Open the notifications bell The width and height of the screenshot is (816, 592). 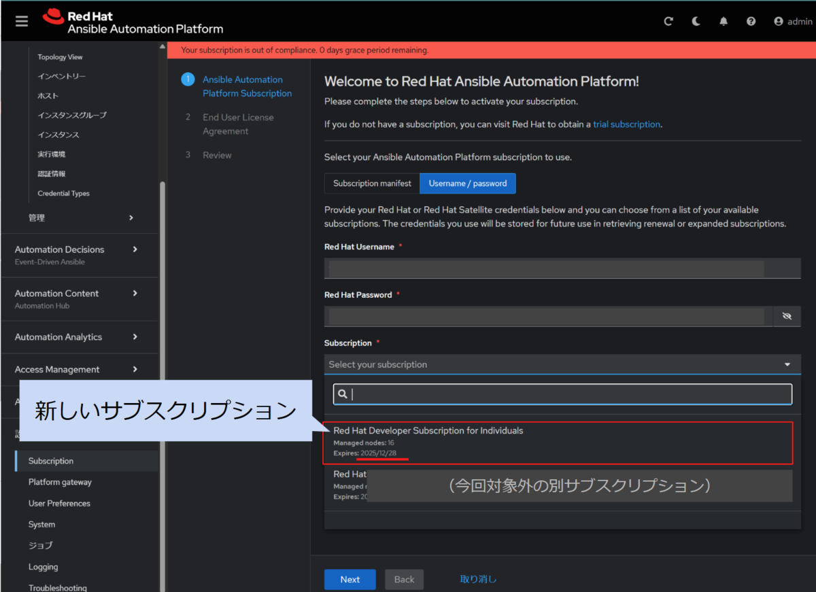[724, 22]
